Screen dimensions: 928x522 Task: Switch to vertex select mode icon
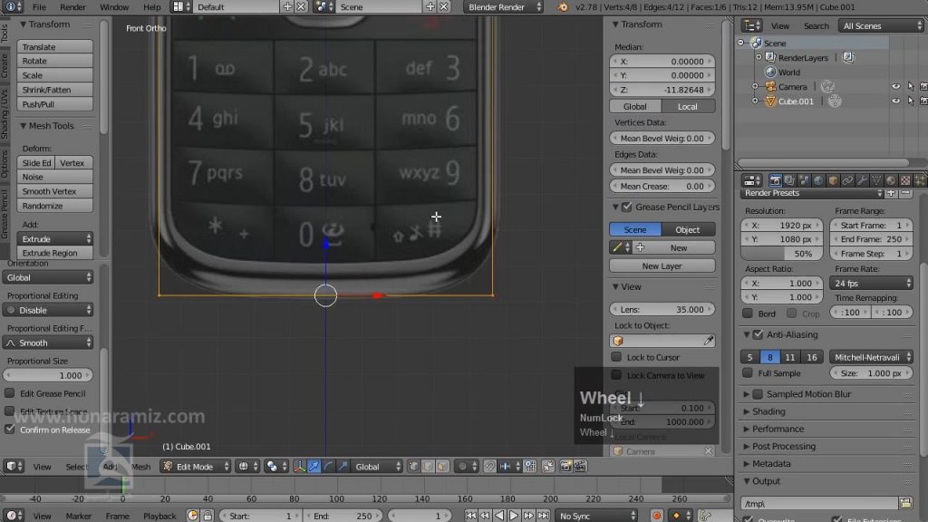413,467
